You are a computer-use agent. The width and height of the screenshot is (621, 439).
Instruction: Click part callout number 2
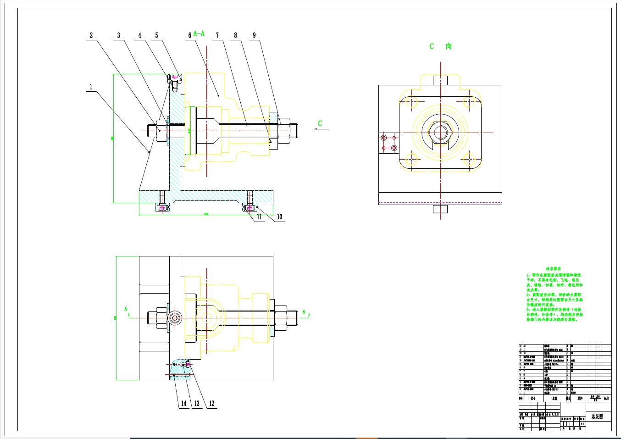[x=91, y=35]
